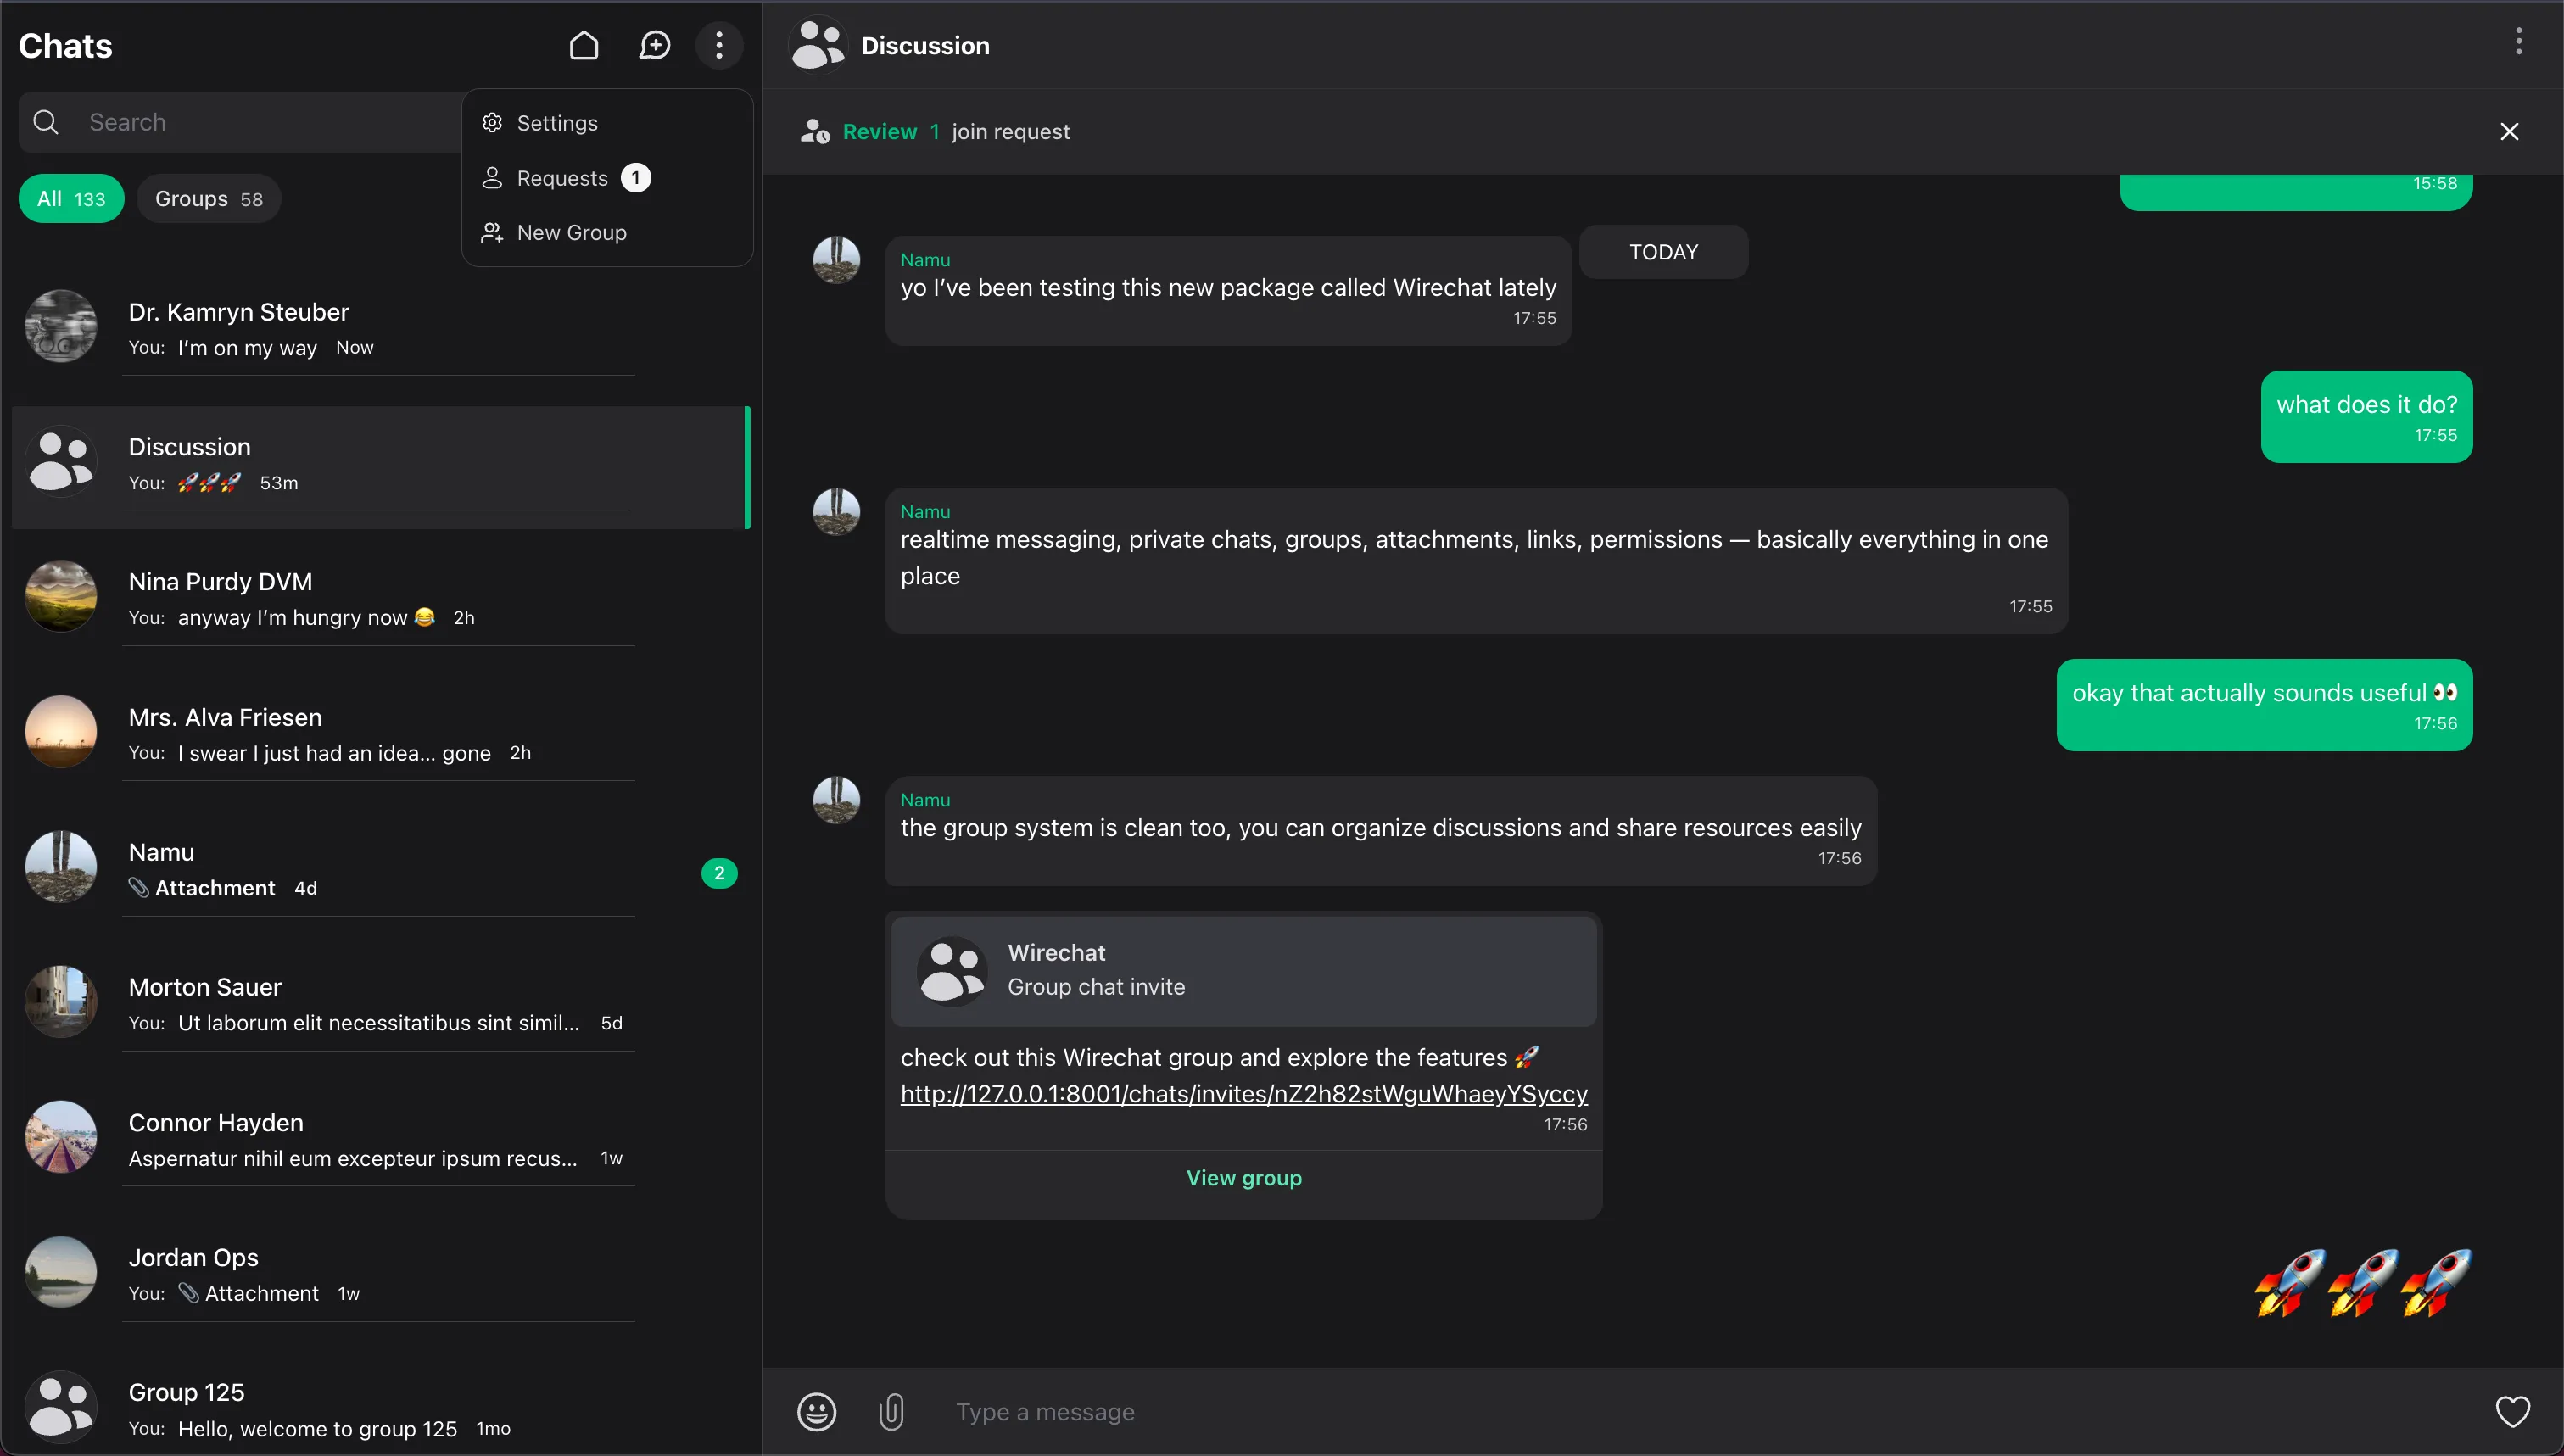2564x1456 pixels.
Task: Click the 'yo I've been testing' message
Action: pyautogui.click(x=1228, y=291)
